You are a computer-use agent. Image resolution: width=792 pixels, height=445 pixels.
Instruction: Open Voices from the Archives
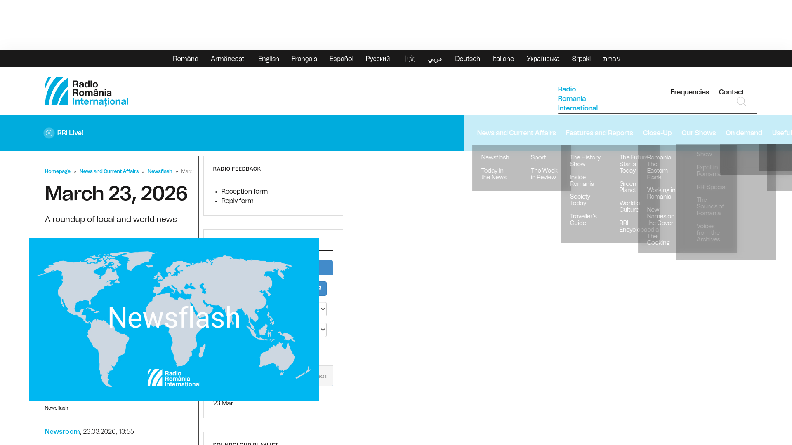tap(708, 233)
